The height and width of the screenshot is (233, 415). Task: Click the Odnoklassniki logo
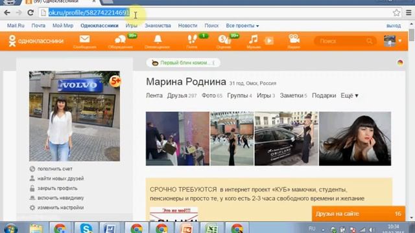(36, 41)
